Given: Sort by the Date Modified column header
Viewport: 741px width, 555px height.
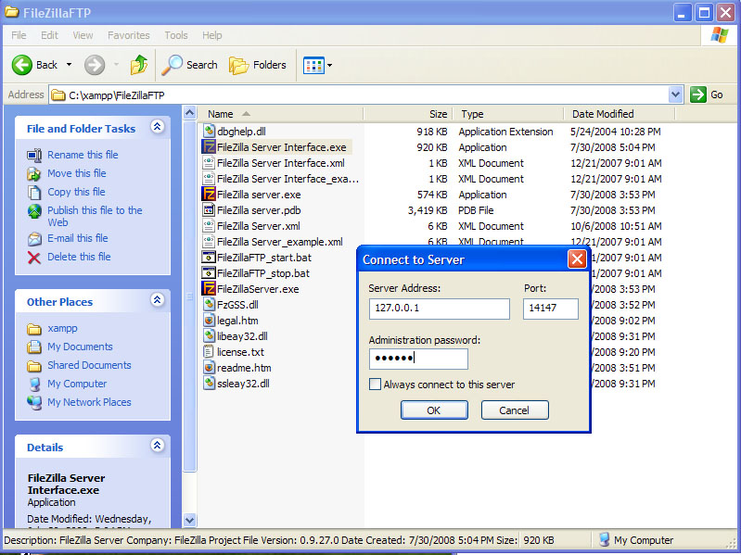Looking at the screenshot, I should 620,114.
